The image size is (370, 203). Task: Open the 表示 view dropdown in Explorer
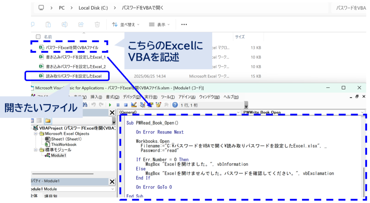pyautogui.click(x=159, y=24)
